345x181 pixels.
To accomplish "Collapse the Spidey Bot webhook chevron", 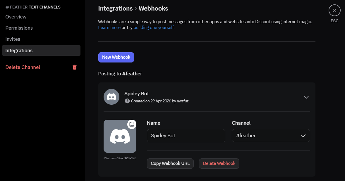I will 306,97.
